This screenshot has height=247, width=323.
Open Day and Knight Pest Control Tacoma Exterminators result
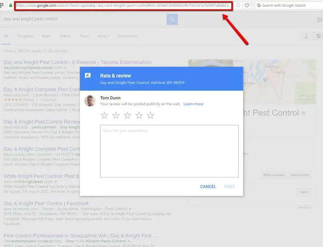[x=77, y=62]
